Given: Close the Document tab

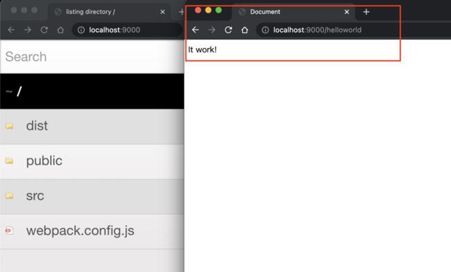Looking at the screenshot, I should coord(347,12).
